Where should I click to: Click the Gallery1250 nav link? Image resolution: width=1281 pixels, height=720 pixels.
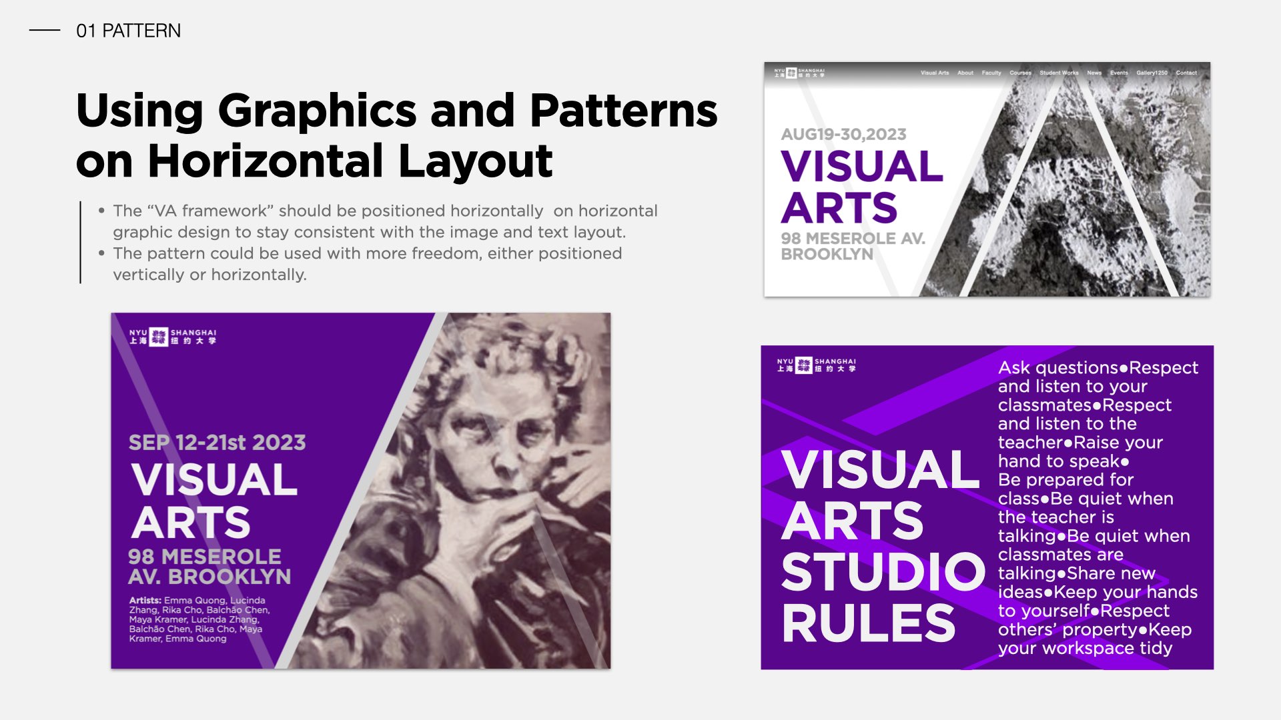pyautogui.click(x=1152, y=73)
